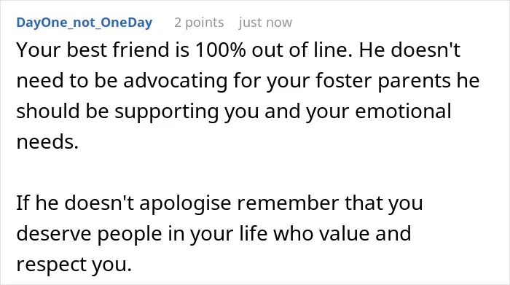Open the DayOne_not_OneDay user profile
This screenshot has width=510, height=285.
[85, 23]
